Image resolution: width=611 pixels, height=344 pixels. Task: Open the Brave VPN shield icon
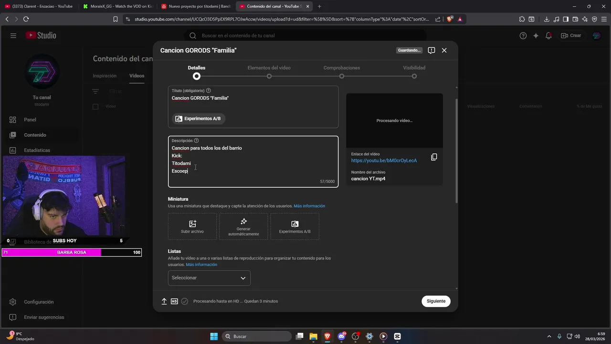point(594,19)
